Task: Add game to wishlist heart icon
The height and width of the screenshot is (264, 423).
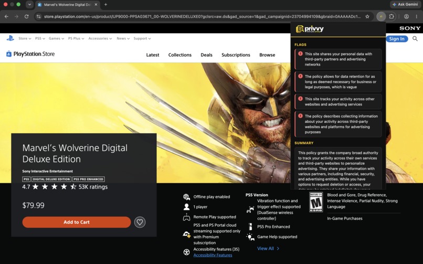Action: [140, 222]
